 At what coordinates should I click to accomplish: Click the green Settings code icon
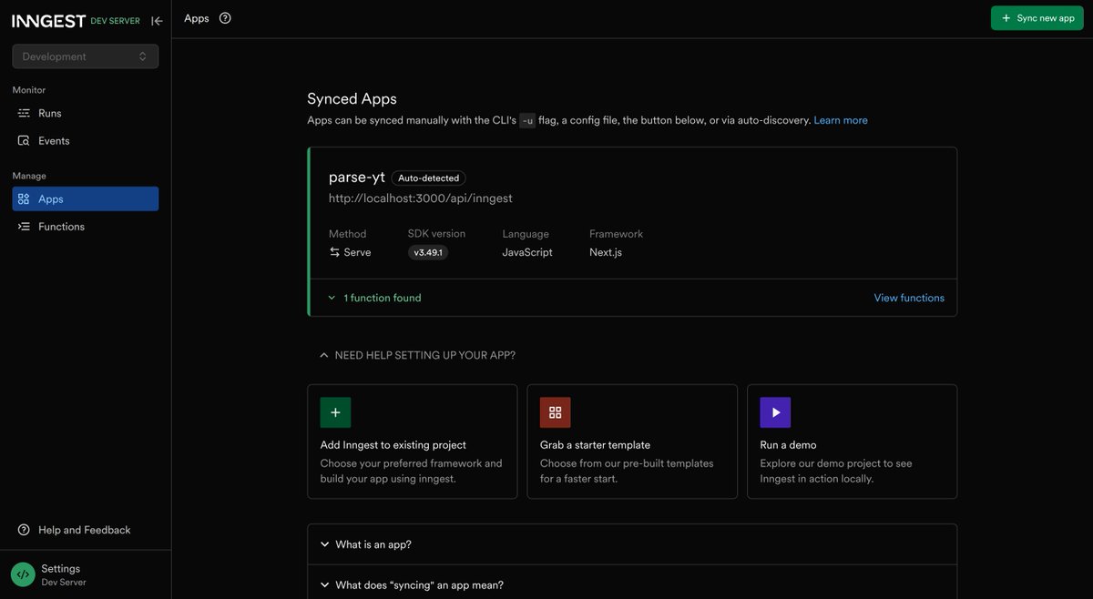point(23,574)
